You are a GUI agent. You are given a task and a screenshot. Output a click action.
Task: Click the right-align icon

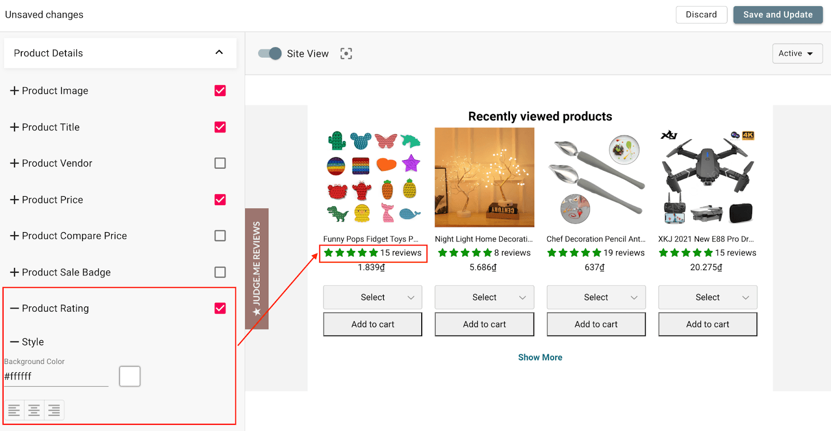[54, 410]
